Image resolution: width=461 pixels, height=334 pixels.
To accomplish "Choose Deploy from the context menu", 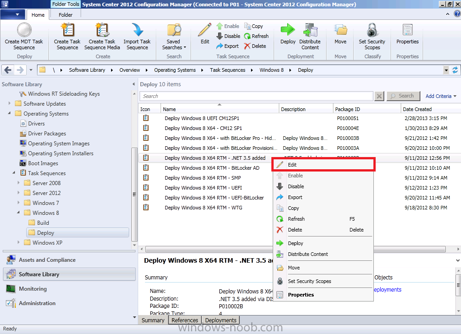I will tap(323, 243).
